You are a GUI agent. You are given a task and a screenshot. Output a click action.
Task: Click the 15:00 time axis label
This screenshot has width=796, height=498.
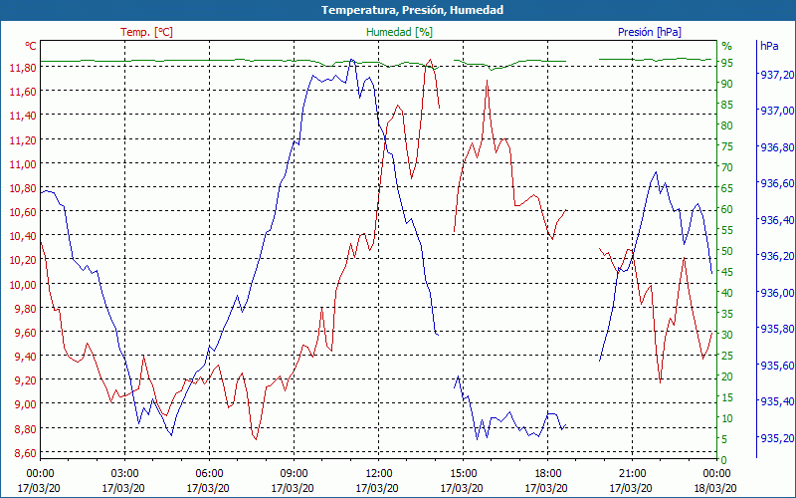pos(463,474)
